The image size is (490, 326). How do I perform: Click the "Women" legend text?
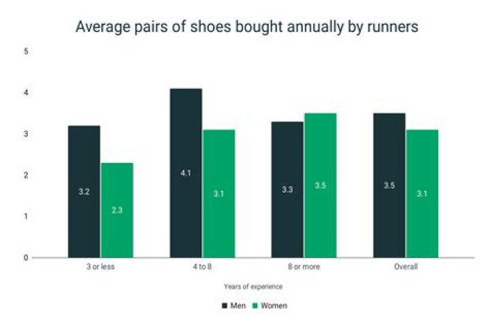point(274,306)
